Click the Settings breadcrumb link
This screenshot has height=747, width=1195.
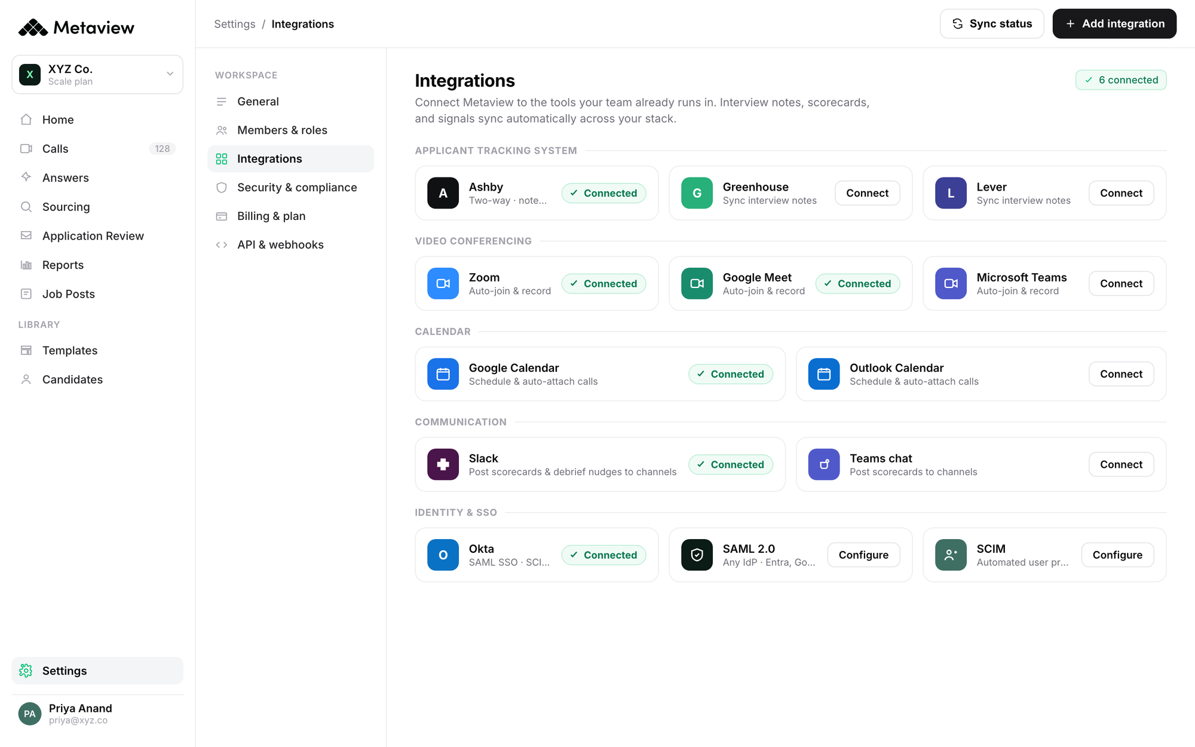pyautogui.click(x=235, y=24)
